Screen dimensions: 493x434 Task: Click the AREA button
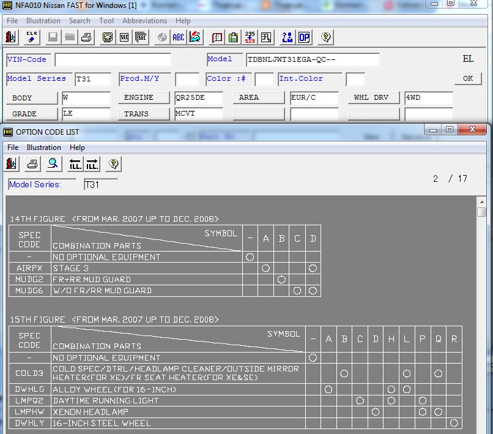pos(259,97)
